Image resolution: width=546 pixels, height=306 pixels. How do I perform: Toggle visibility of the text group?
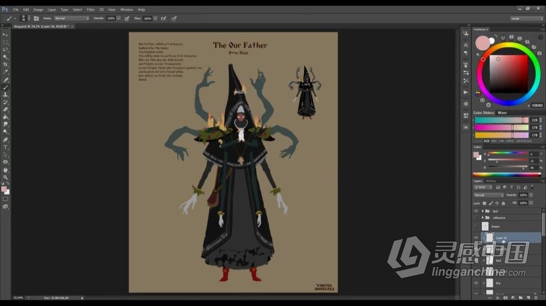click(476, 211)
